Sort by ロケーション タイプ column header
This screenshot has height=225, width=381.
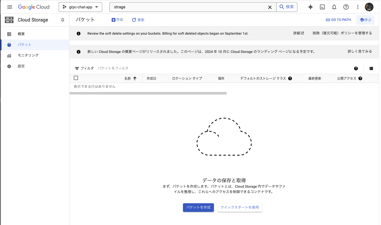pos(187,78)
